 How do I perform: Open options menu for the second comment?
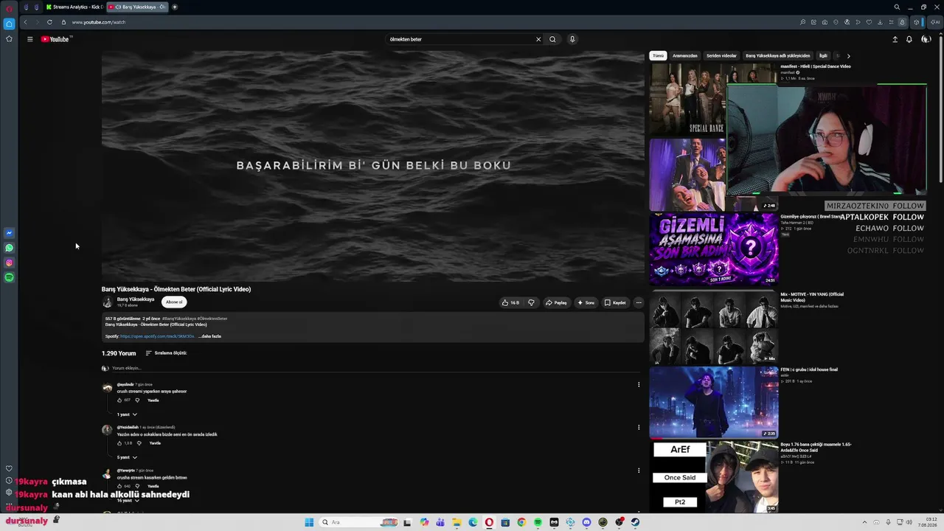[639, 427]
